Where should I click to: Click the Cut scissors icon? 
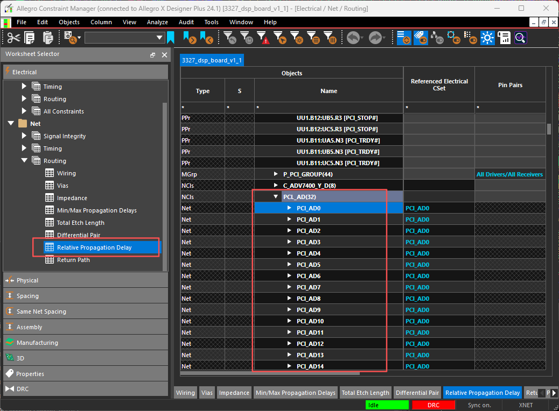point(13,38)
